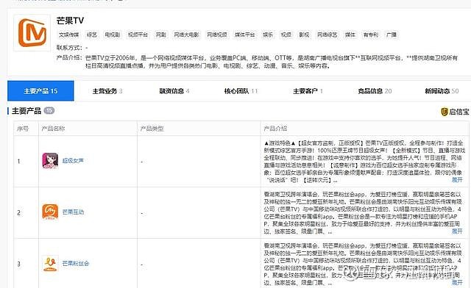471x288 pixels.
Task: Open the 主要客户 tab
Action: point(308,91)
